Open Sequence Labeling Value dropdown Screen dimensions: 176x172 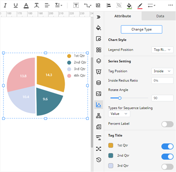tap(119, 114)
